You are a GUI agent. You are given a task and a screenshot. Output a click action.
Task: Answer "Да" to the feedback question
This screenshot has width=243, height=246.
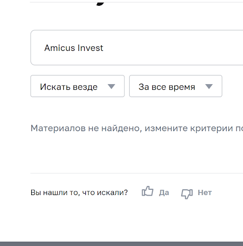coord(164,193)
